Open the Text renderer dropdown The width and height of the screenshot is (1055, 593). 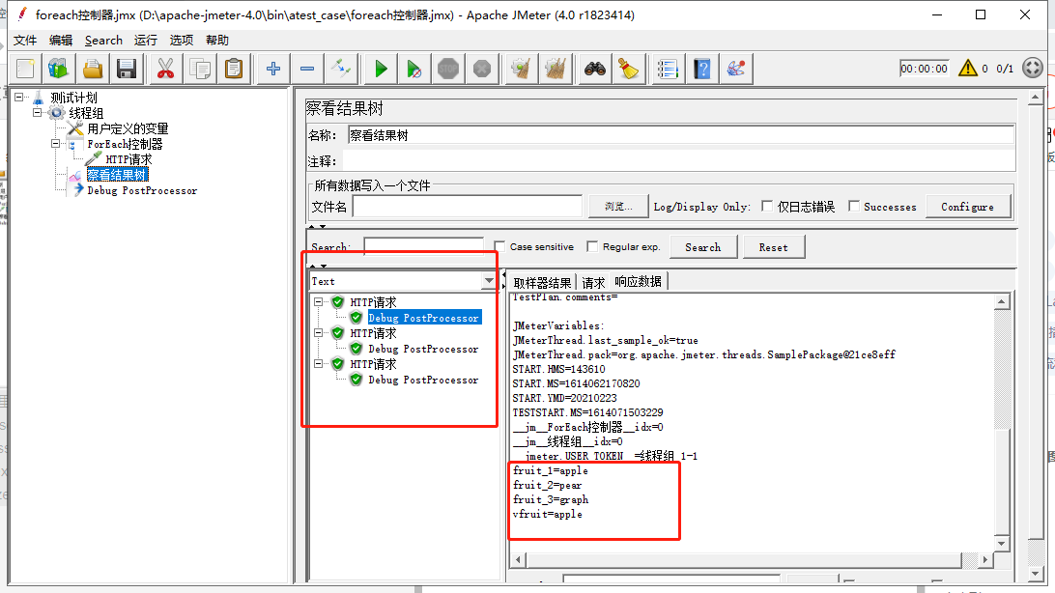[x=489, y=281]
